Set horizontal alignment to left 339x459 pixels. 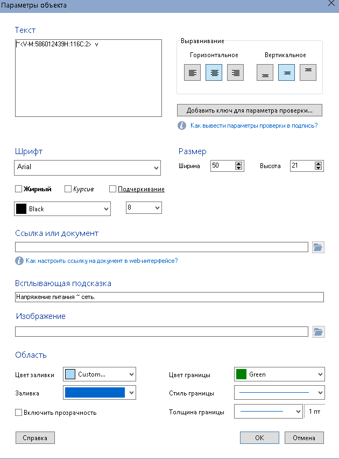pos(192,72)
